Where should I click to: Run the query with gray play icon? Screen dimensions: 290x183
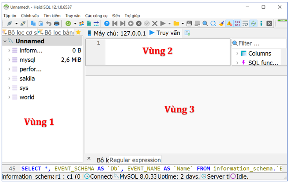(163, 23)
